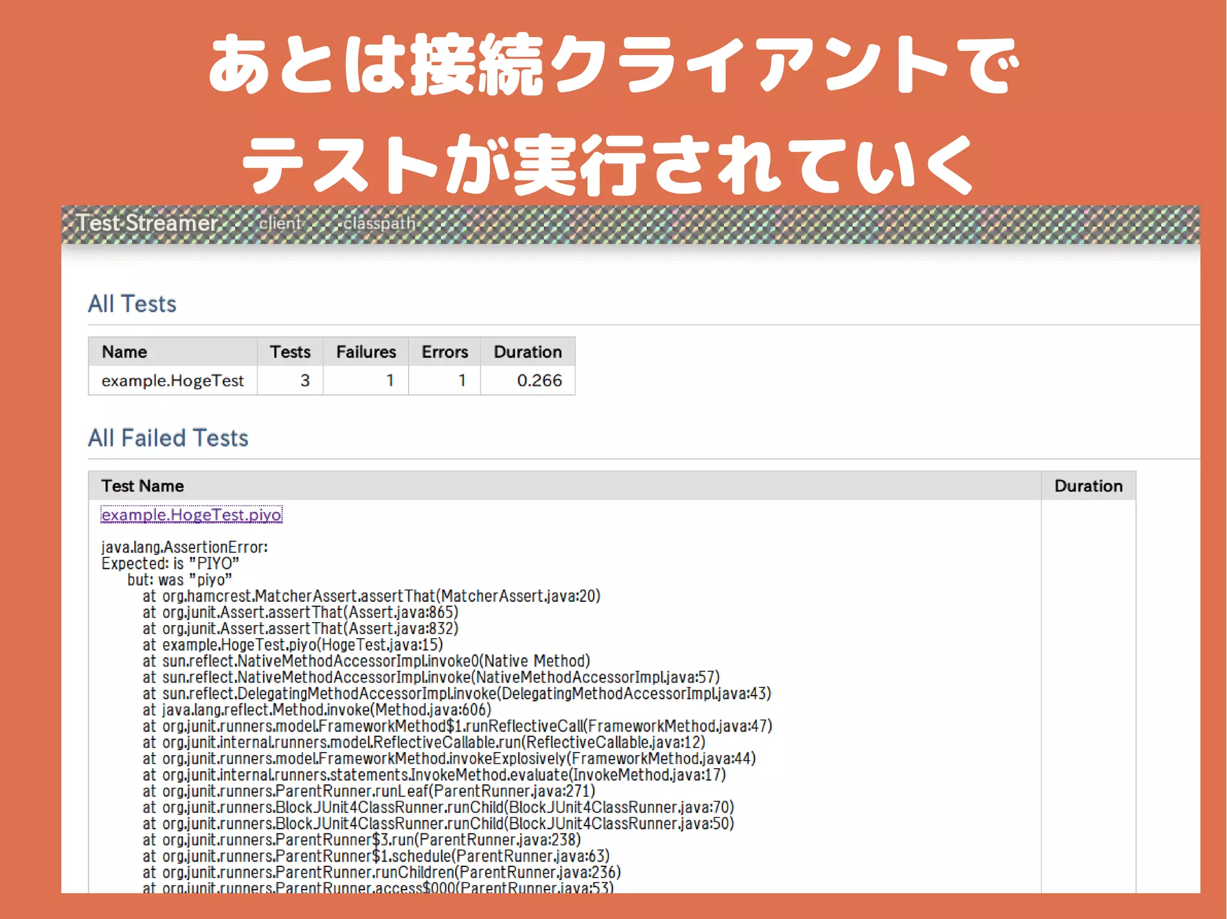
Task: Open the classpath nav item
Action: coord(379,224)
